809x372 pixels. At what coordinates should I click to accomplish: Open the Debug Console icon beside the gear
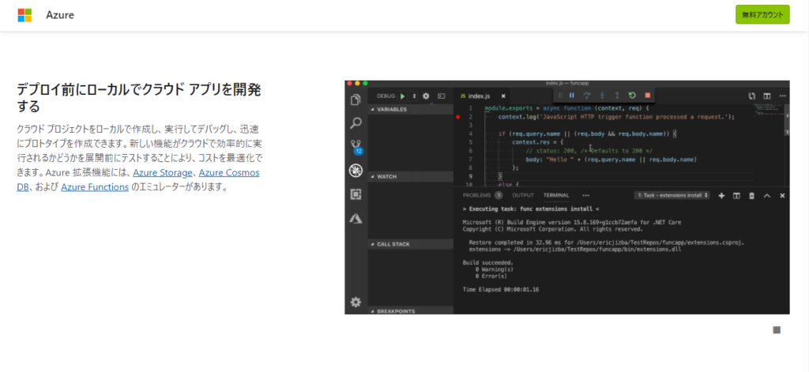pos(441,96)
